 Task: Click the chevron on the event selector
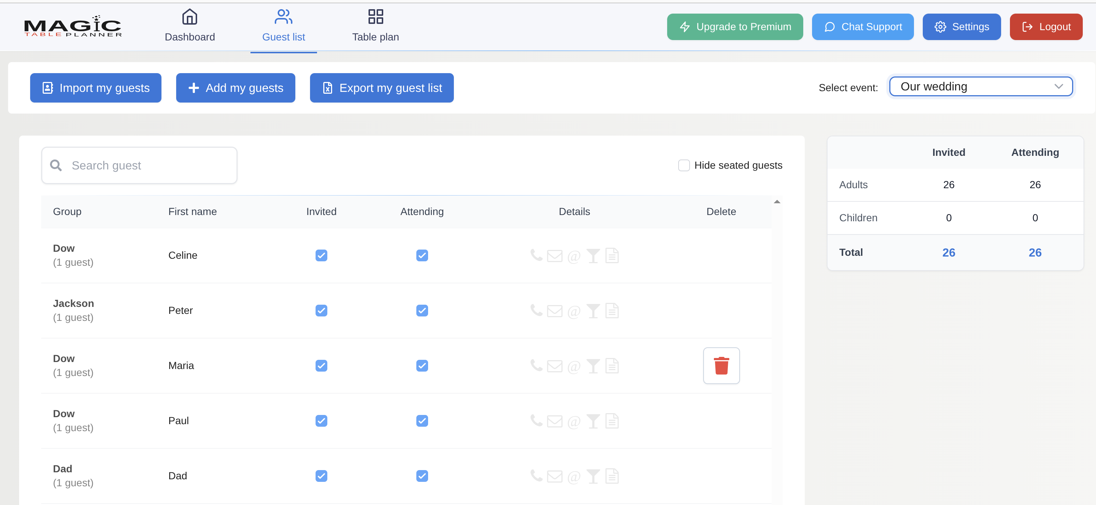1059,86
